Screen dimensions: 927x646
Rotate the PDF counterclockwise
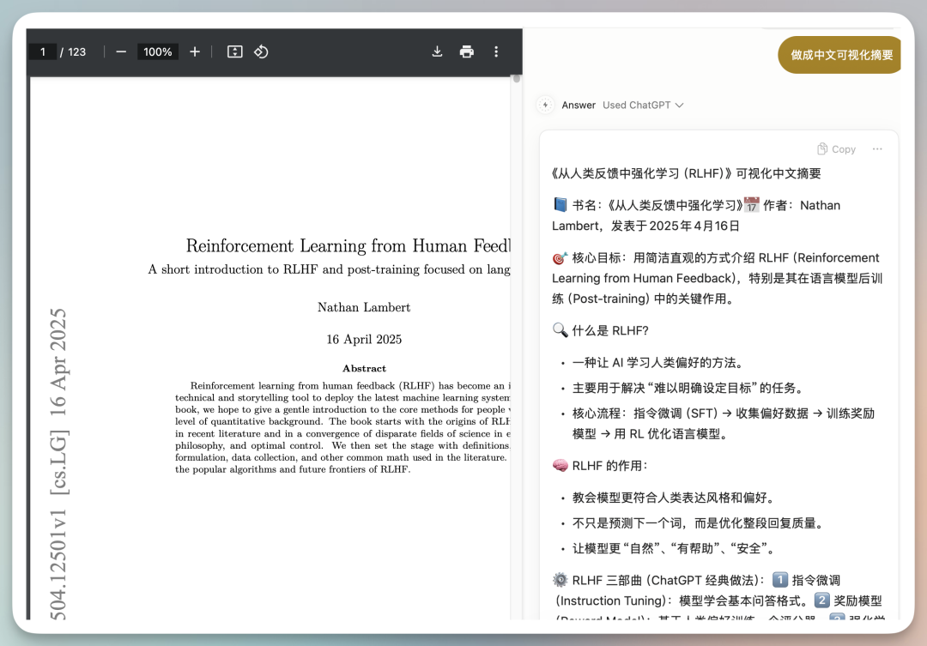(x=261, y=51)
